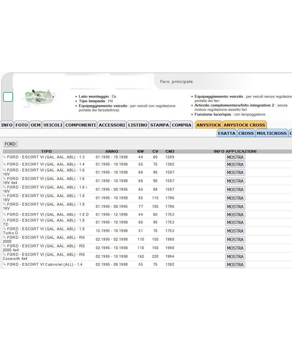Open magnifier icon for Escort VI 1.4 hatchback
292x341 pixels.
point(4,164)
